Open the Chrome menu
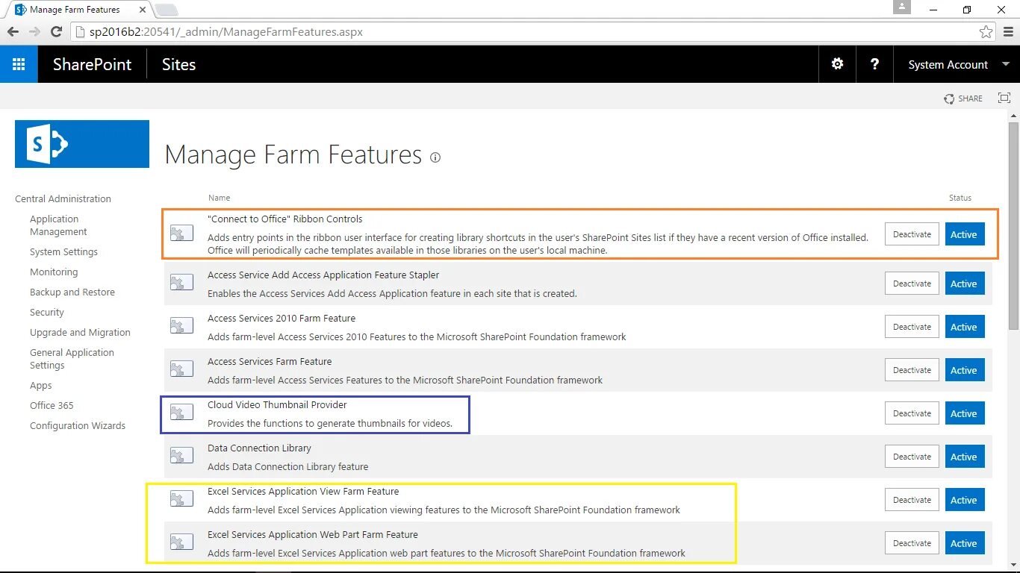 coord(1007,32)
